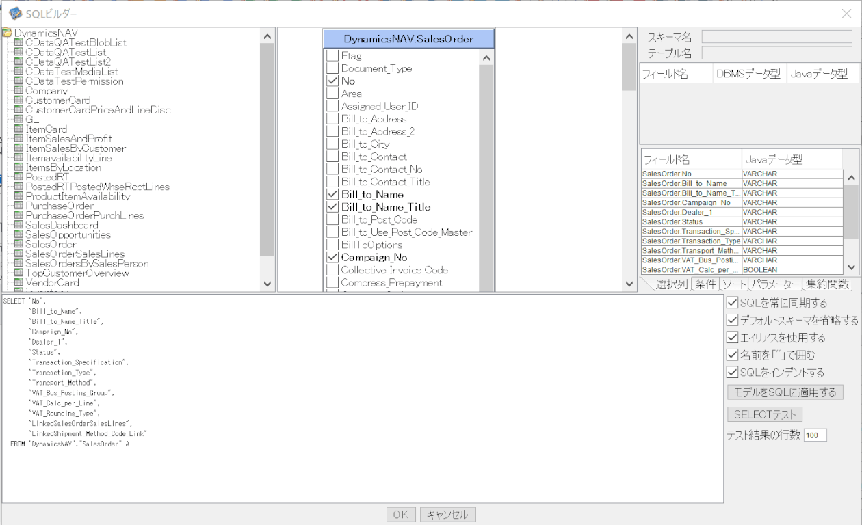Open the パラメーター tab
The width and height of the screenshot is (862, 525).
(x=774, y=284)
